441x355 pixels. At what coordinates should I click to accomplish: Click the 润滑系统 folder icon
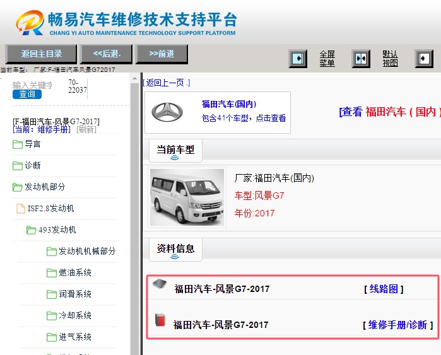tap(52, 294)
